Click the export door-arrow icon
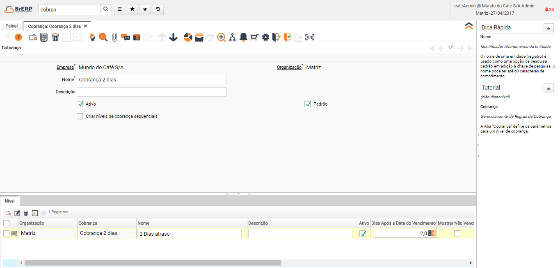Screen dimensions: 560x268 click(277, 37)
